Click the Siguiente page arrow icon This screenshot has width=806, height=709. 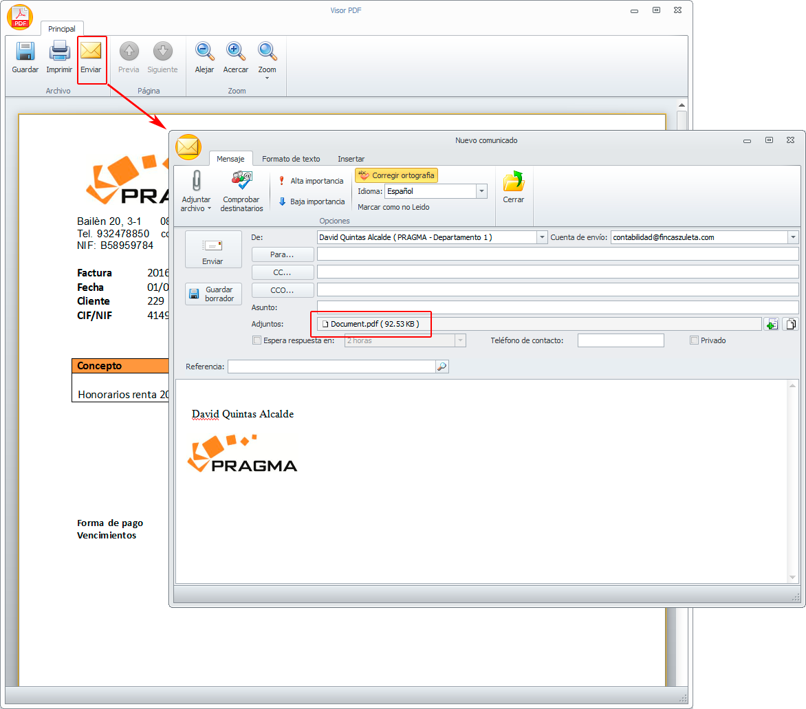click(x=162, y=51)
